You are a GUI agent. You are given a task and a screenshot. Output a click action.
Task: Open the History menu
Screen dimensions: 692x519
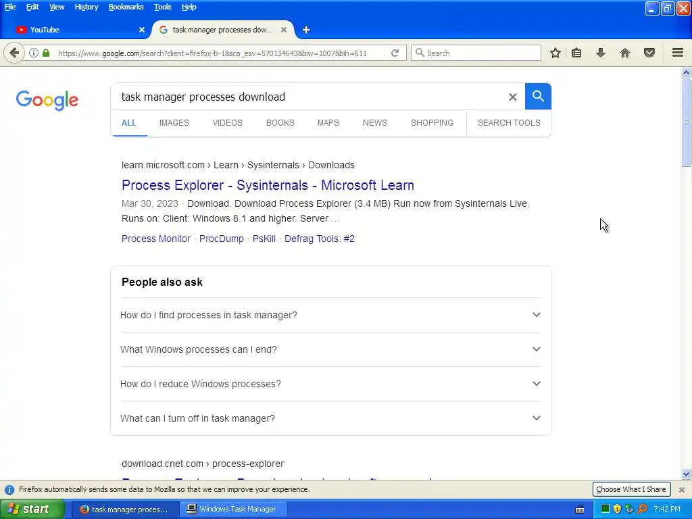click(x=86, y=7)
